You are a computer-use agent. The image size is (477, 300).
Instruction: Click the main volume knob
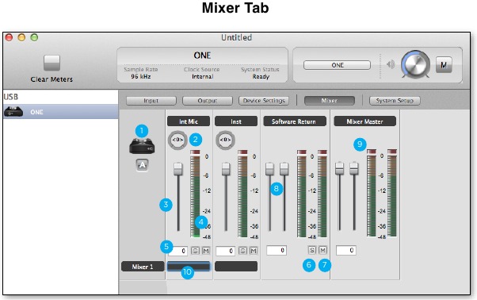pos(415,64)
